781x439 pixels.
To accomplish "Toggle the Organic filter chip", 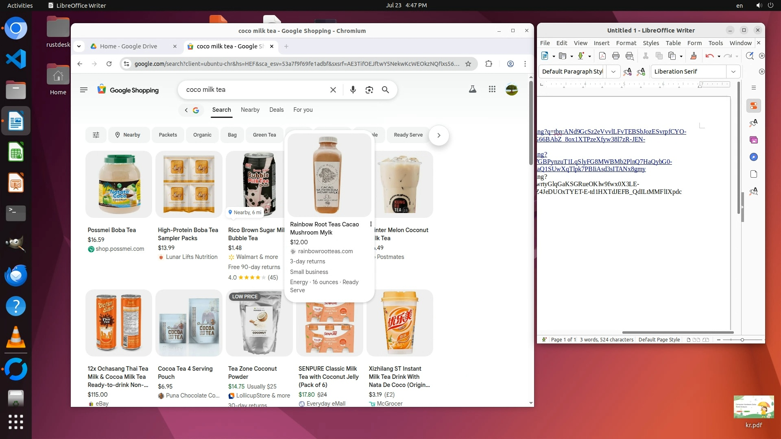I will [x=202, y=135].
